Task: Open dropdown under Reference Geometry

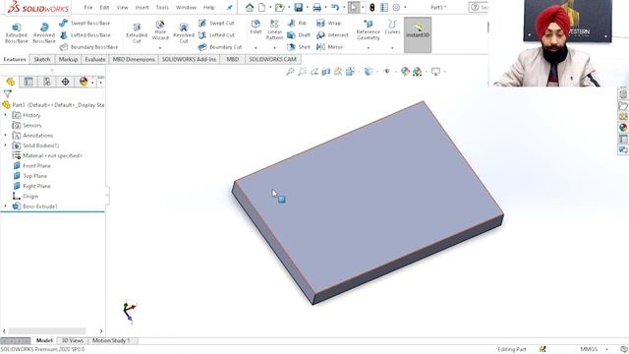Action: coord(368,48)
